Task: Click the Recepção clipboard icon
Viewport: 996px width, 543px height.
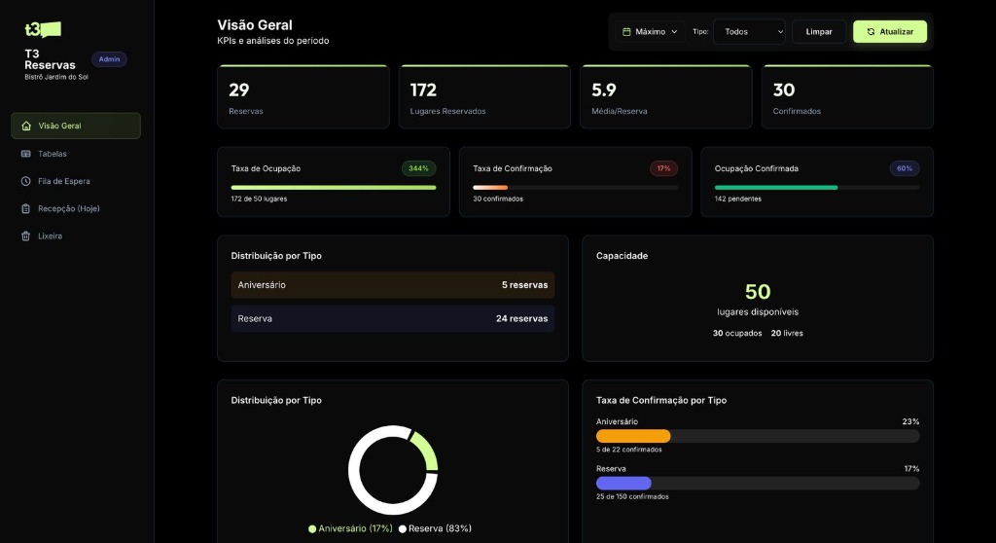Action: tap(26, 208)
